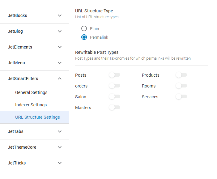This screenshot has height=179, width=217.
Task: Select the Plain radio button
Action: (84, 28)
